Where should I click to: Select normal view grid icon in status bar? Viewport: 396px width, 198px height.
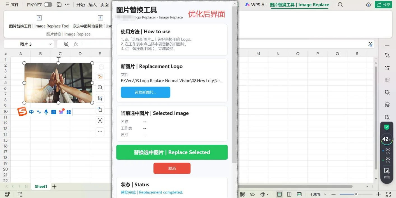pyautogui.click(x=279, y=194)
